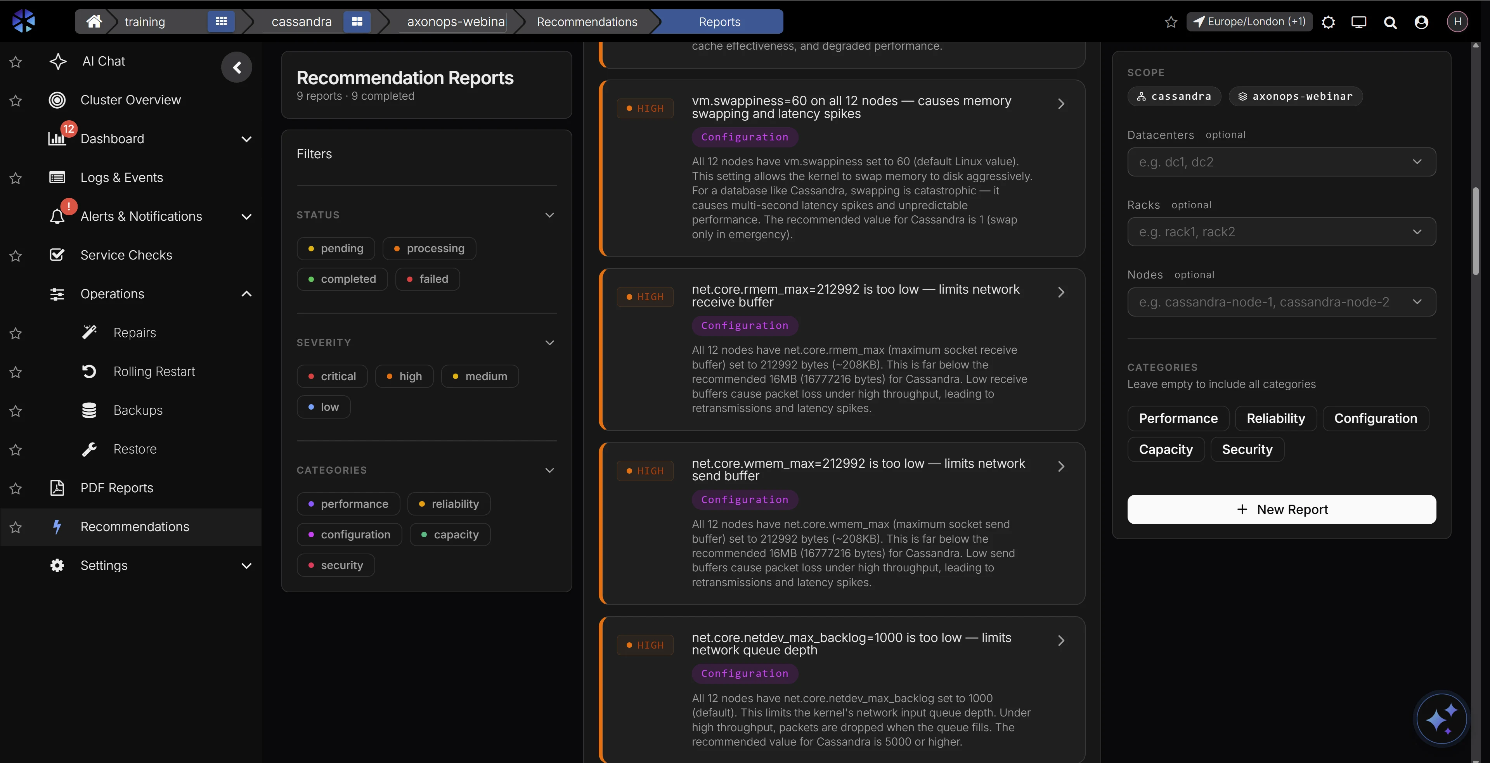Select the Reports breadcrumb tab
Image resolution: width=1490 pixels, height=763 pixels.
coord(719,22)
